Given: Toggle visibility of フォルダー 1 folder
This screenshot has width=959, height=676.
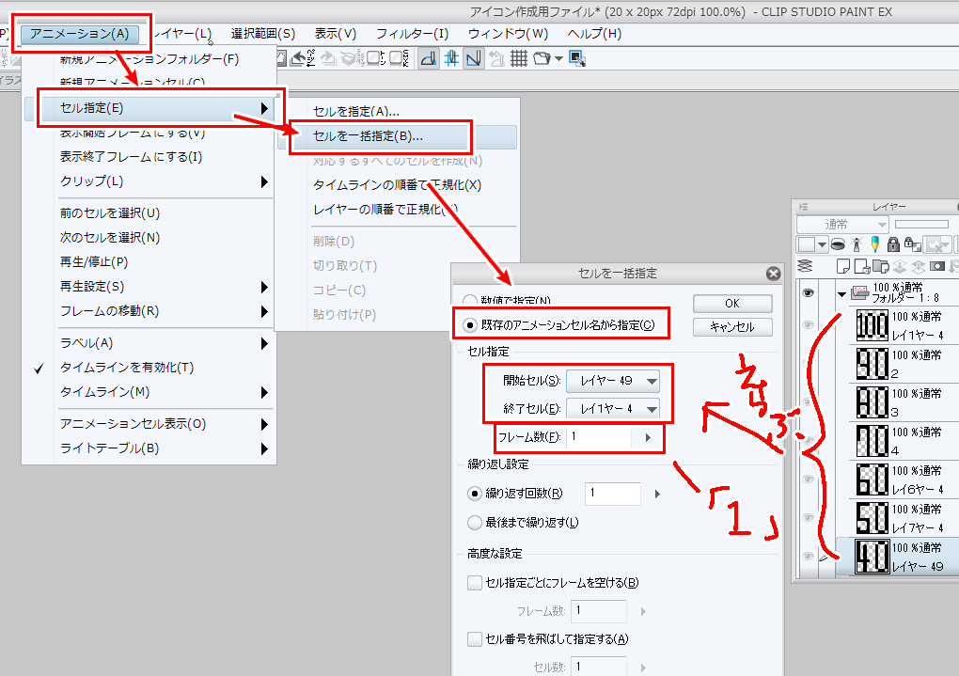Looking at the screenshot, I should 808,293.
